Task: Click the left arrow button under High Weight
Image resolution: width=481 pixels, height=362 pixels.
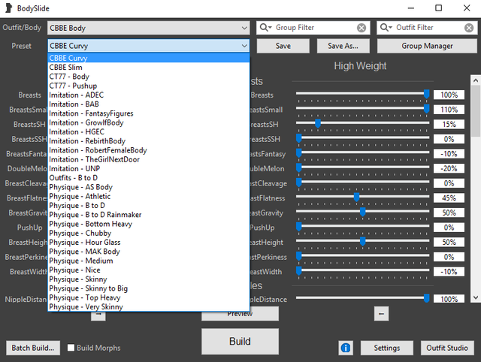Action: tap(381, 314)
